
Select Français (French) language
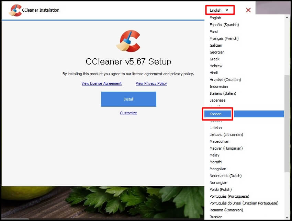tap(244, 38)
